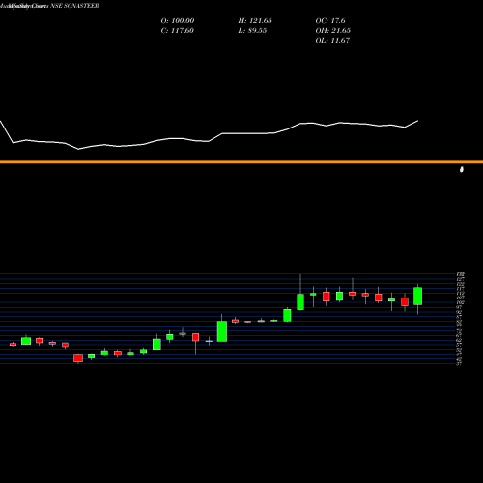
Task: Click the endpoint of the white line graph
Action: [417, 121]
